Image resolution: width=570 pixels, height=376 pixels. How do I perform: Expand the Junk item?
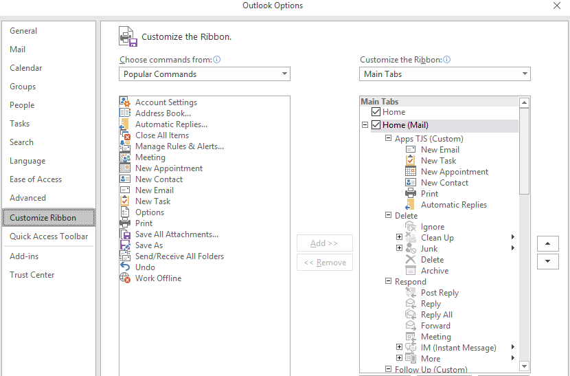pos(399,248)
